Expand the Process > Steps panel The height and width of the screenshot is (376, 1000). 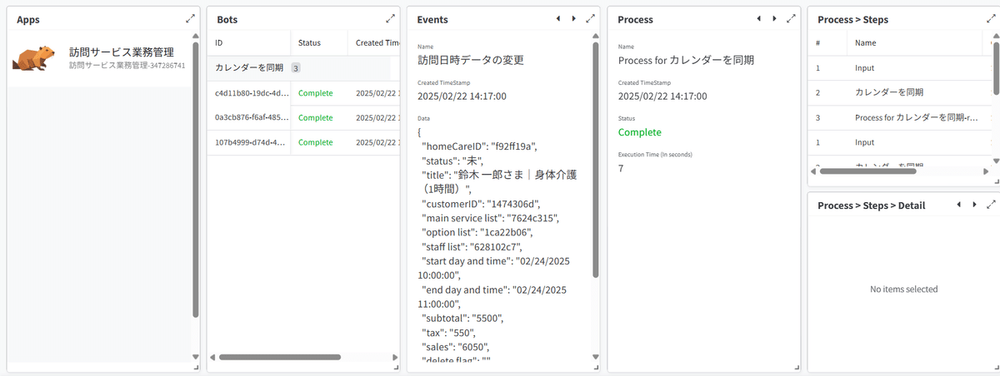click(991, 18)
